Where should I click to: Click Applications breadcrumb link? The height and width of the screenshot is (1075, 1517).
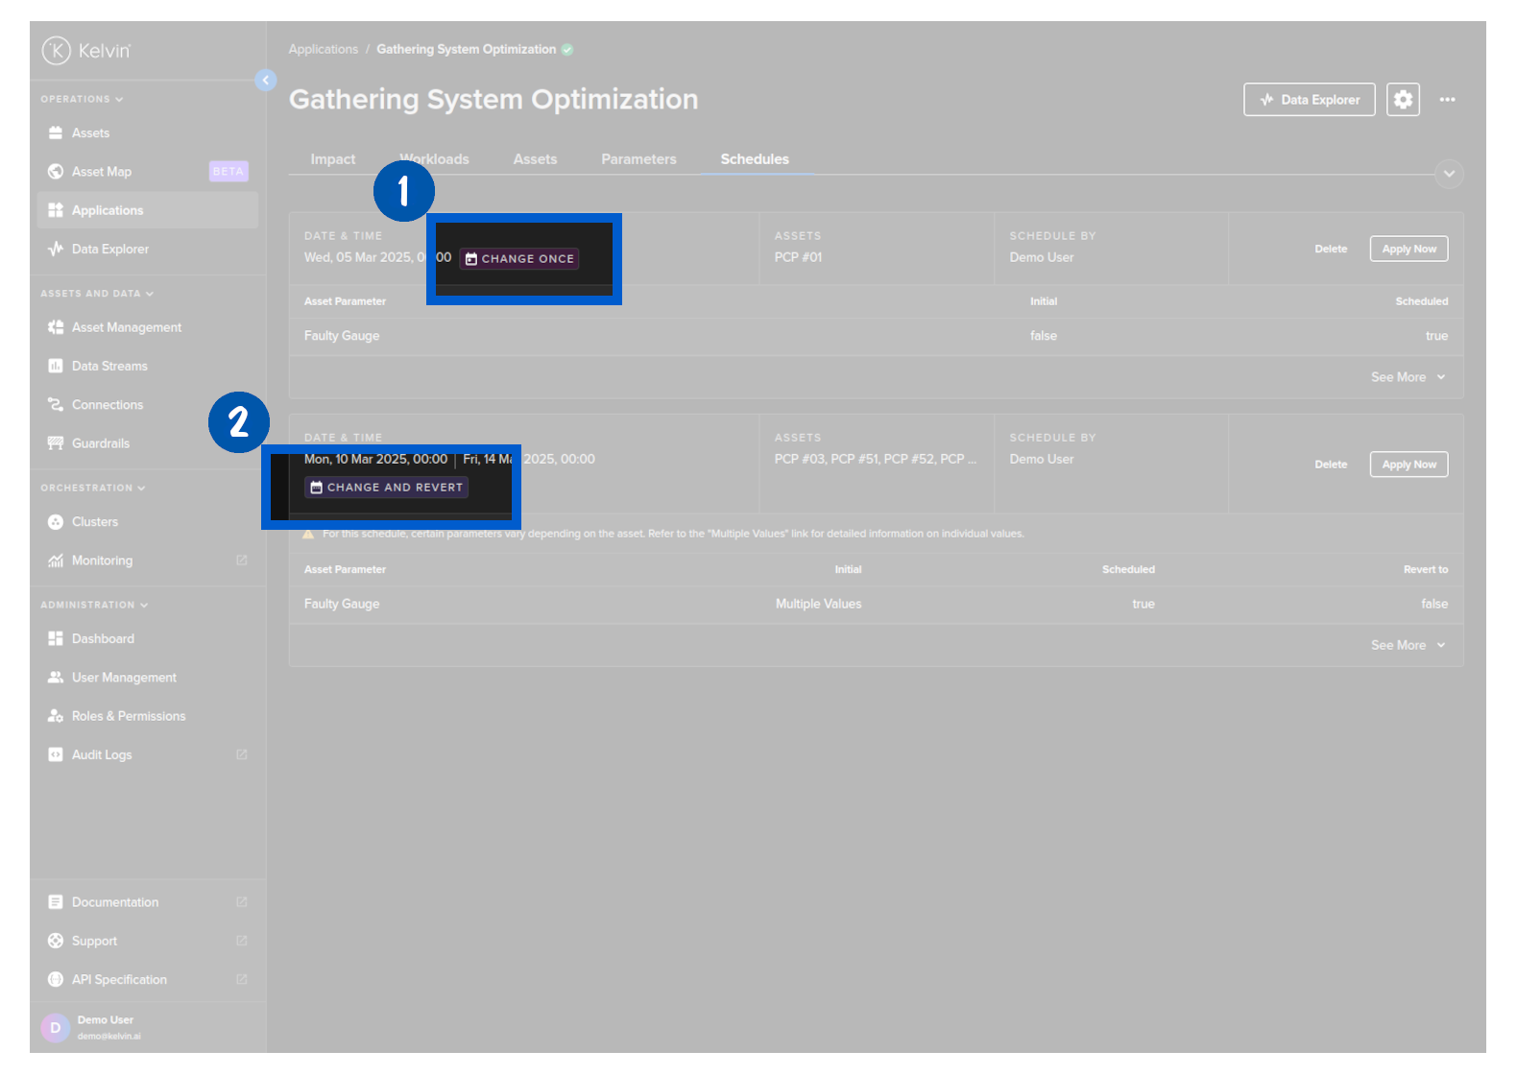(x=323, y=50)
